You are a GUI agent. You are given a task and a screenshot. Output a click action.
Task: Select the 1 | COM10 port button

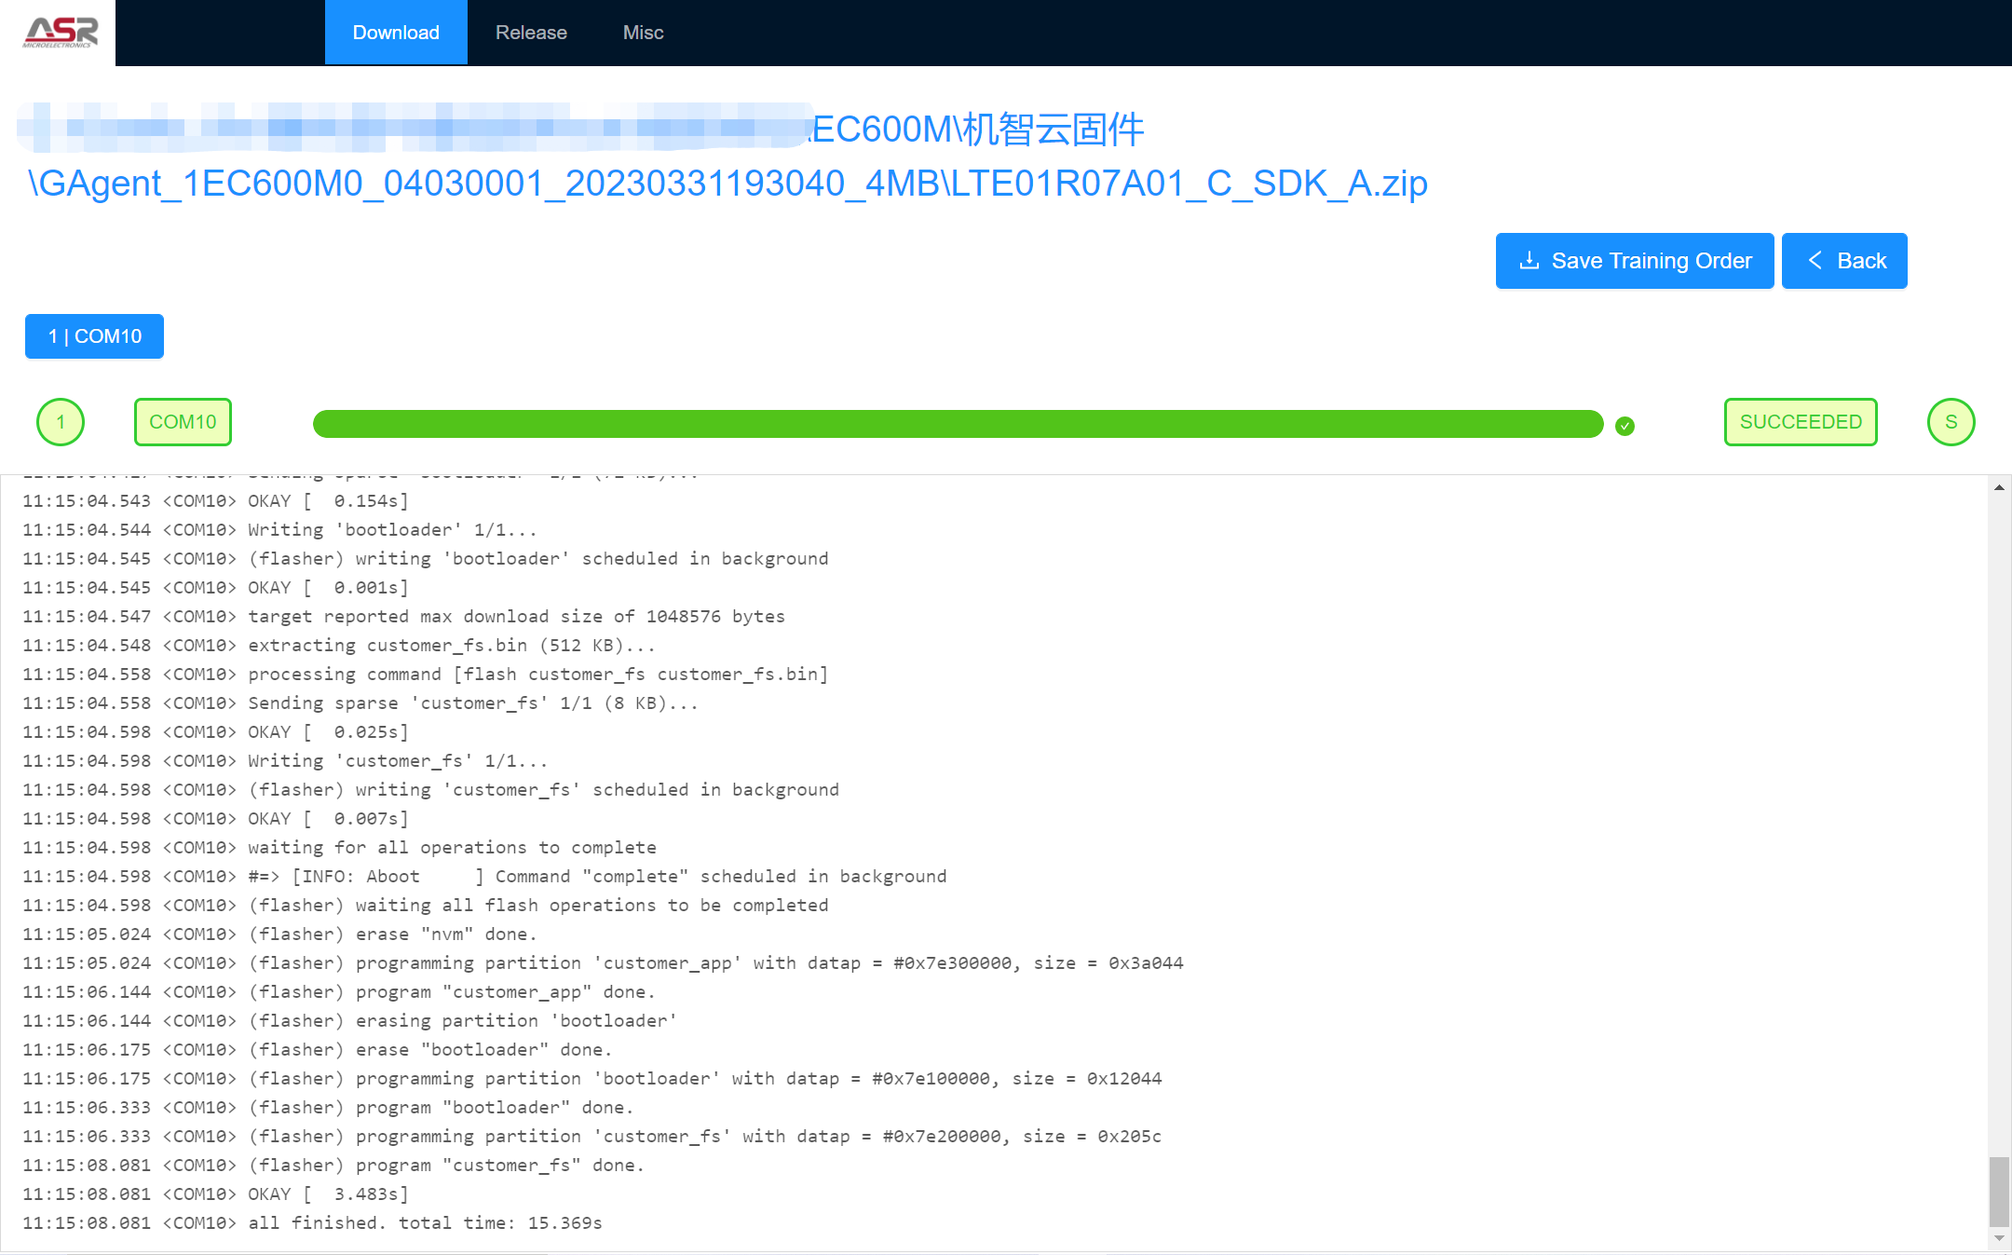point(94,336)
